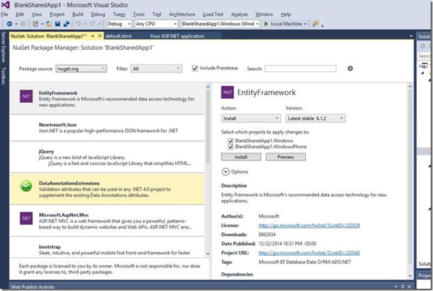Click the Microsoft.AspNet.Mvc .NET icon
433x291 pixels.
tap(26, 217)
